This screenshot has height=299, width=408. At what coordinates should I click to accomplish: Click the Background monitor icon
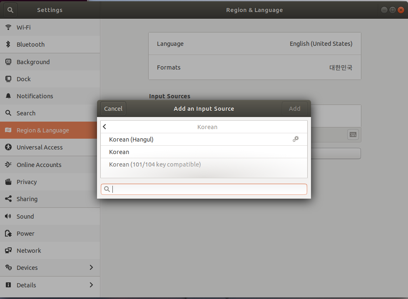point(8,62)
